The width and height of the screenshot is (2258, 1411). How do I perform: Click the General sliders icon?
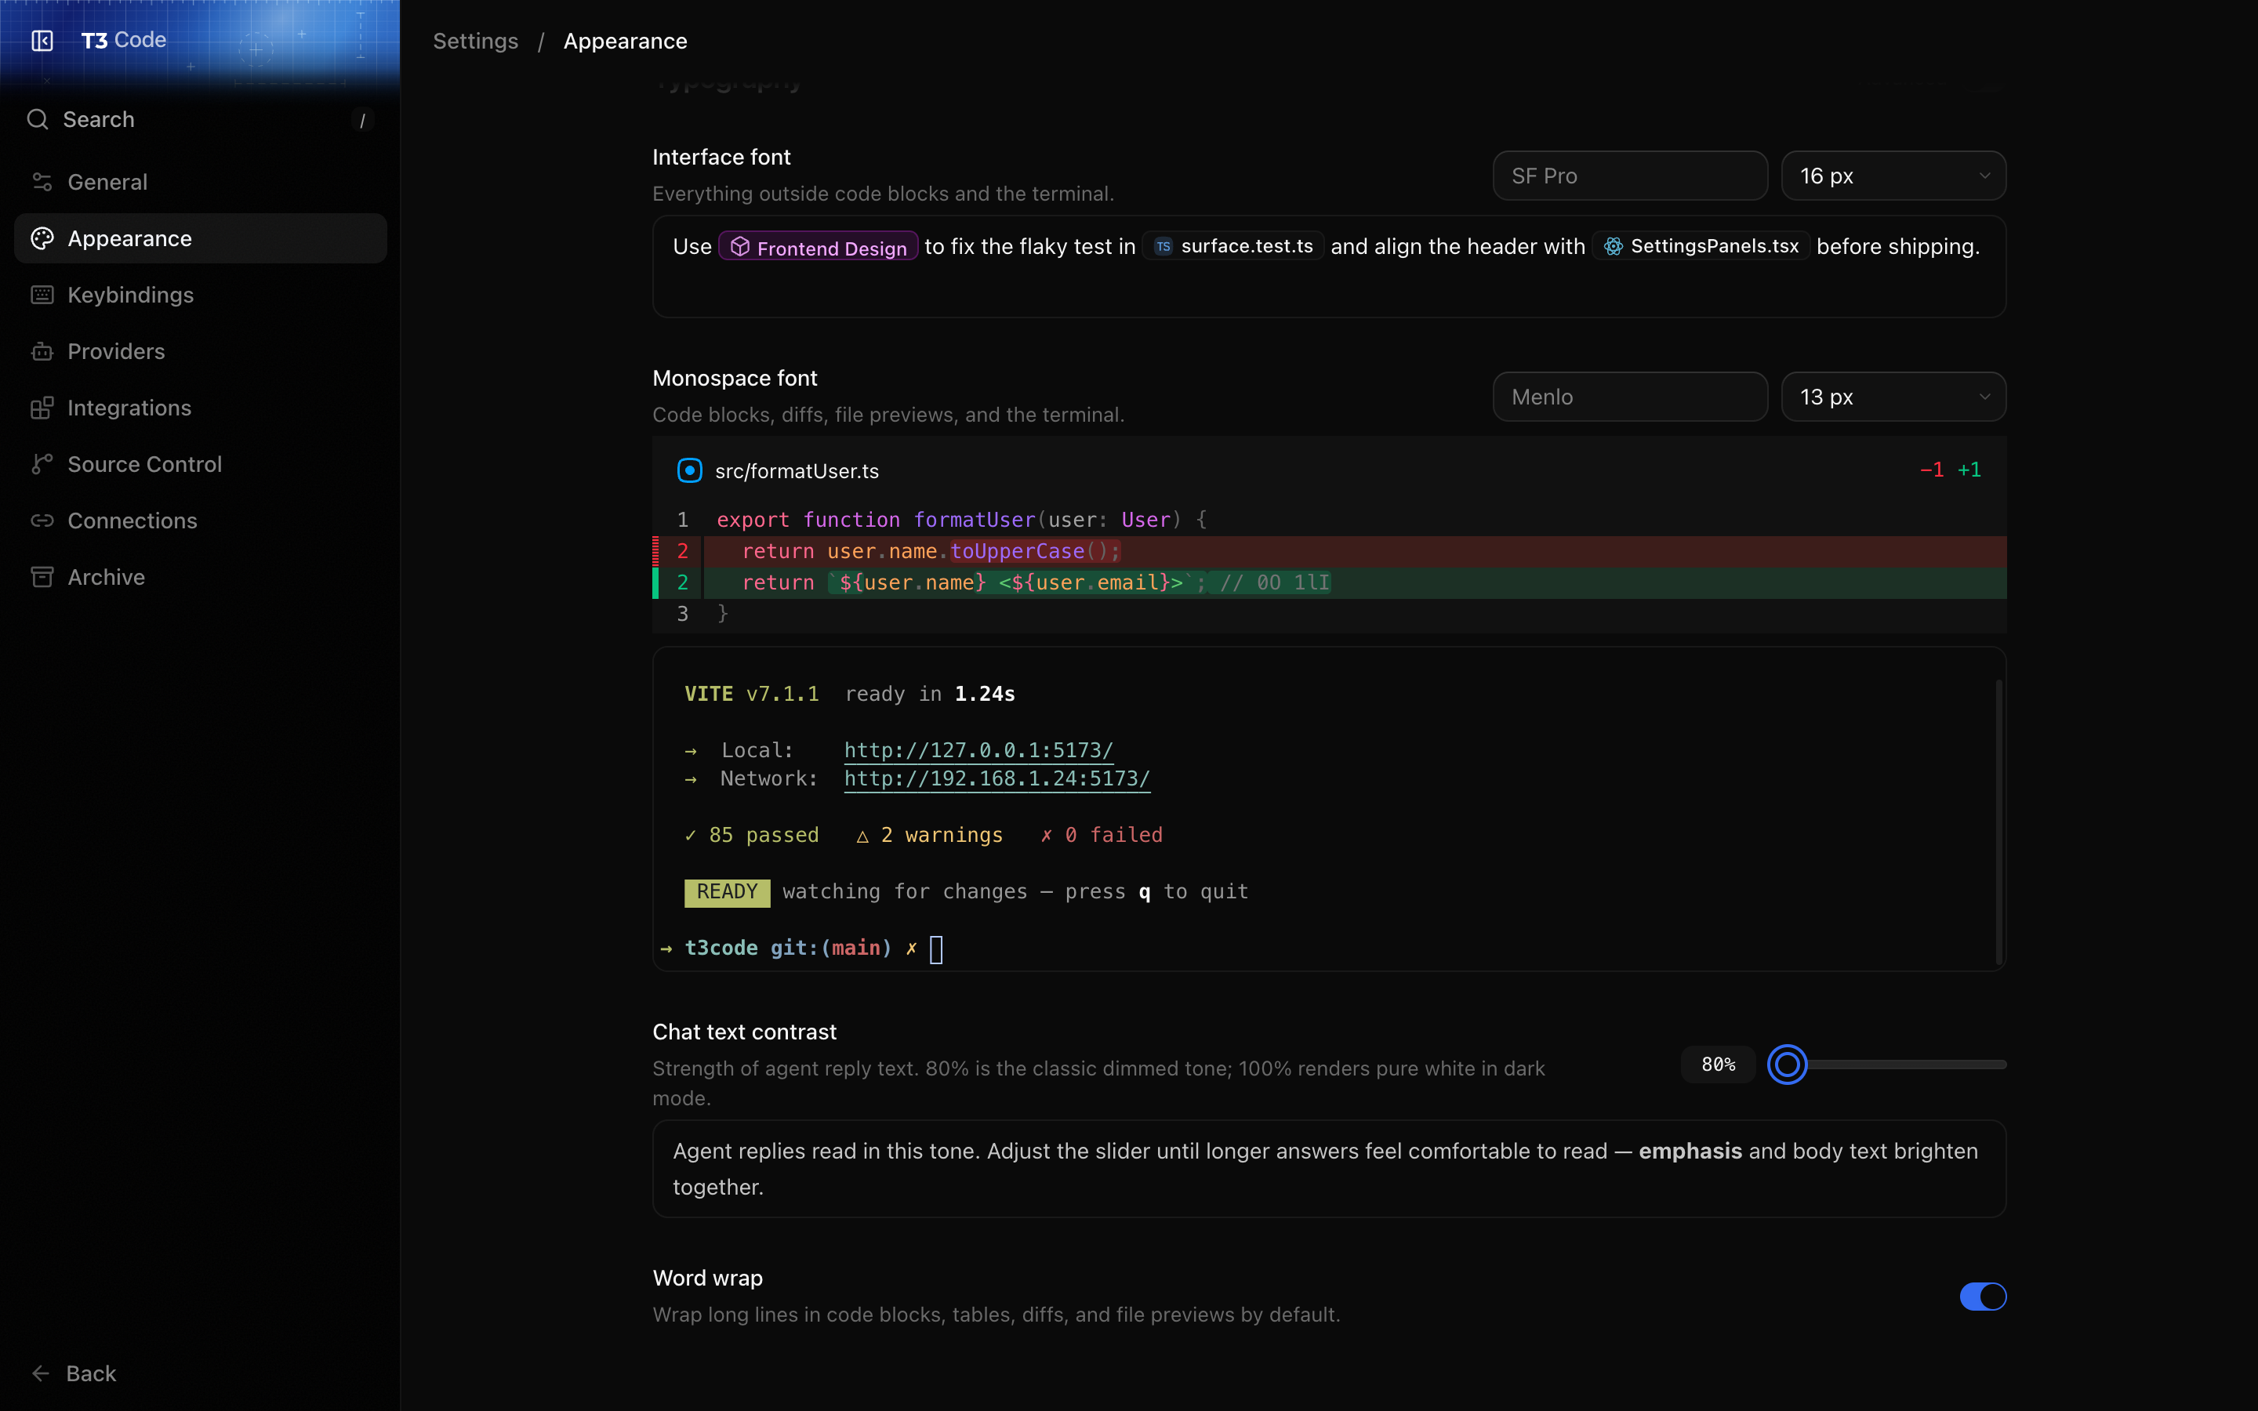[42, 182]
